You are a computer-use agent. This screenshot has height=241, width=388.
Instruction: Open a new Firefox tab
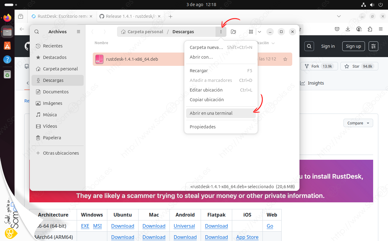click(171, 16)
